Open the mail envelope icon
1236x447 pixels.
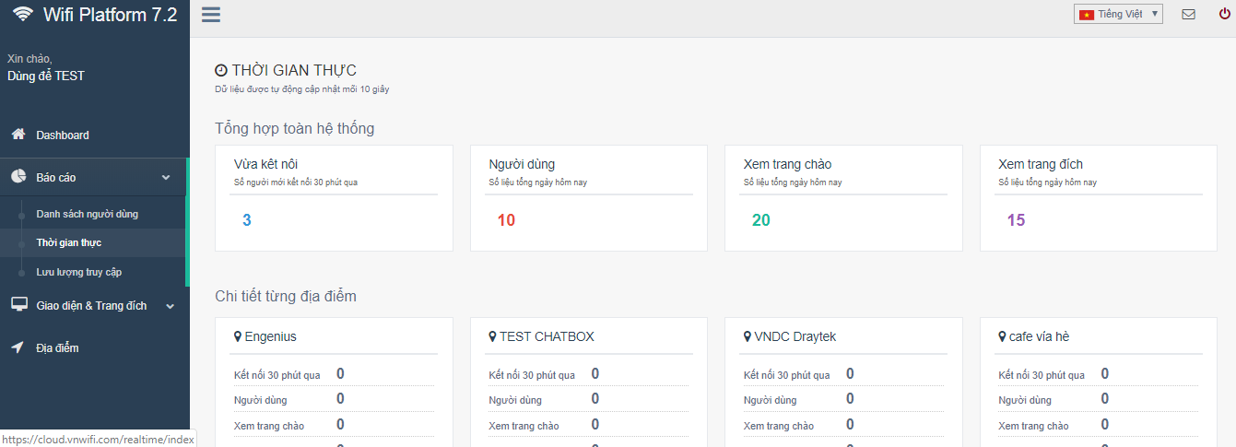tap(1188, 14)
